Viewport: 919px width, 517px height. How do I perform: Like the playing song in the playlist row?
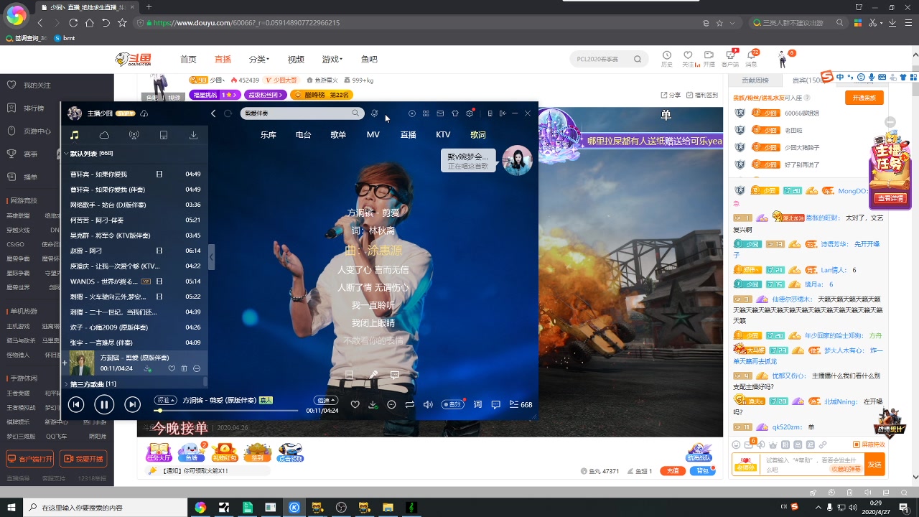[x=172, y=368]
